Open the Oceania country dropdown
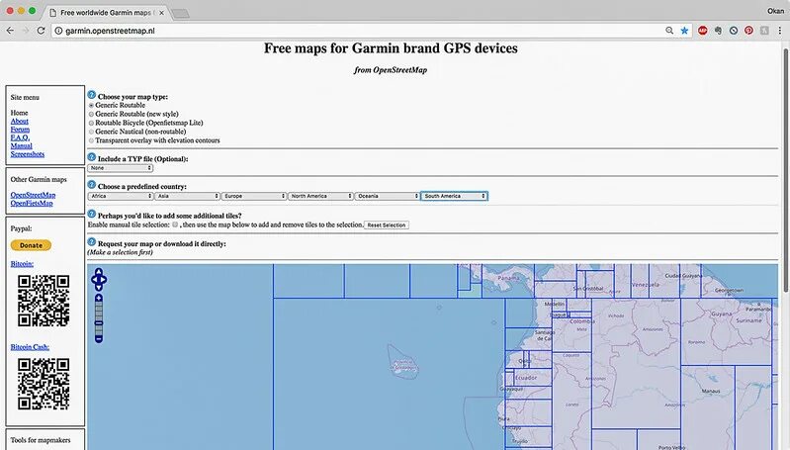The height and width of the screenshot is (450, 790). point(387,196)
